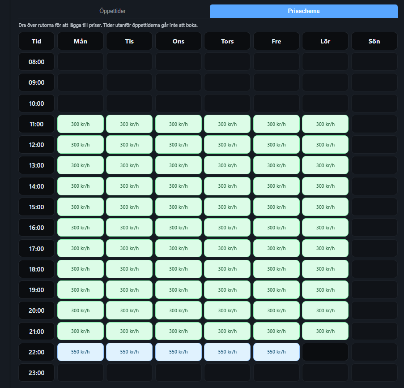Click the empty Saturday 09:00 cell
Image resolution: width=404 pixels, height=388 pixels.
(325, 82)
